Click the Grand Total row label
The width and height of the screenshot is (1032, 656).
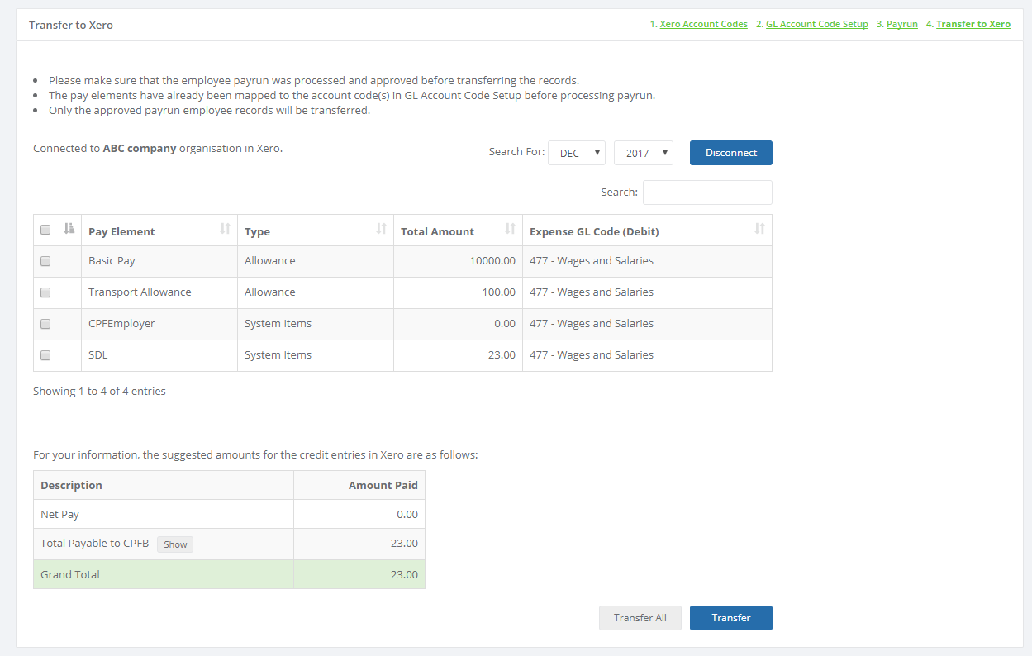tap(70, 575)
